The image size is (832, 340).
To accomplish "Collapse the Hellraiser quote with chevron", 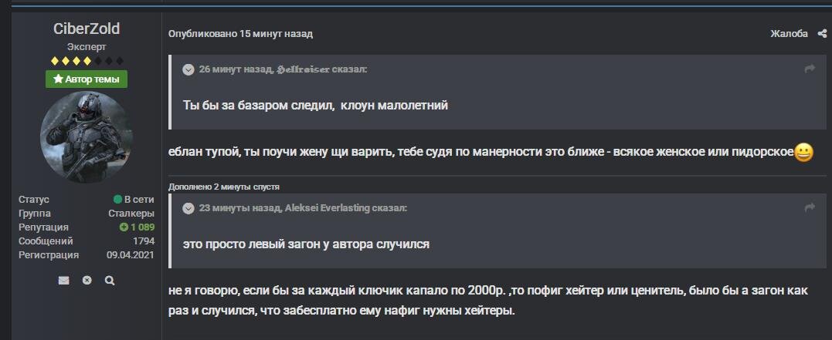I will (188, 69).
